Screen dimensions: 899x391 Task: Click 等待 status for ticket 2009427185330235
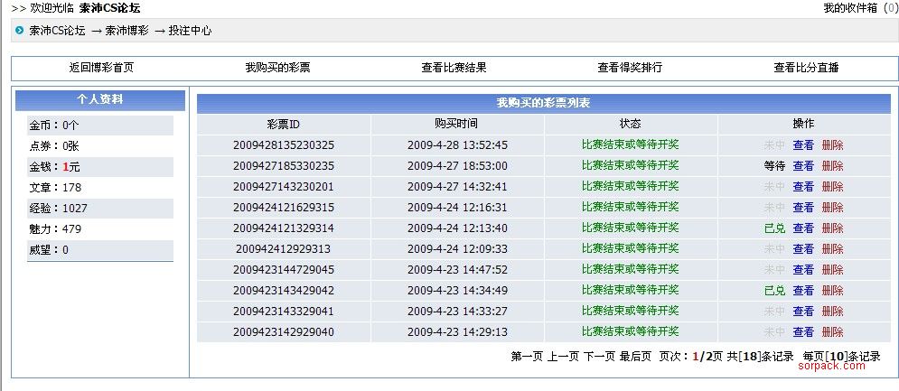click(x=774, y=166)
